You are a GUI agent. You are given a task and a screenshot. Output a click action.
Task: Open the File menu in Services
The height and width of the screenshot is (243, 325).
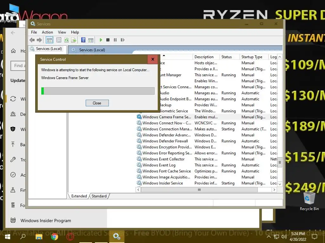pos(34,32)
